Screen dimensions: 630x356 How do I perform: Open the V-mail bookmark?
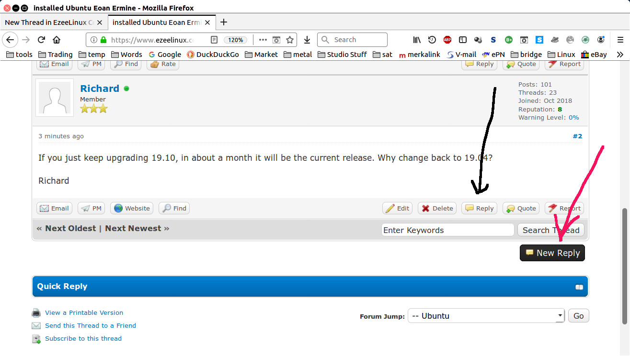pos(461,55)
